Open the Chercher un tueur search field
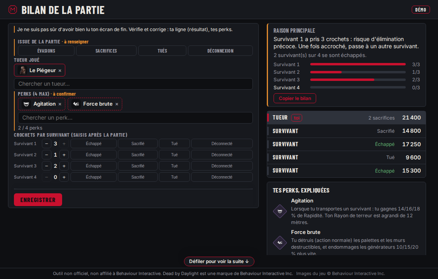The image size is (438, 279). (133, 84)
